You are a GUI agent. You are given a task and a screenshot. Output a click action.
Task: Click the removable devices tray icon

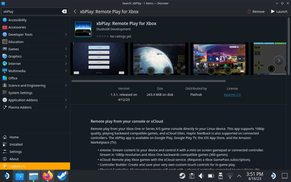click(220, 176)
